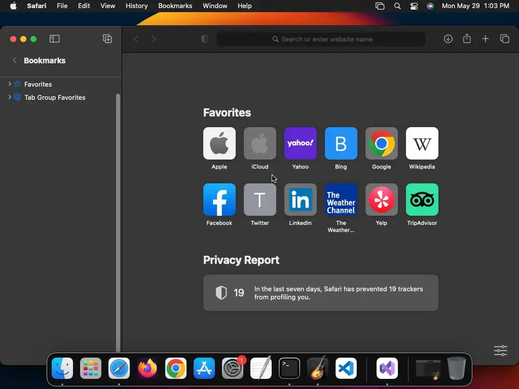Viewport: 519px width, 389px height.
Task: Click the Stage Manager menu bar icon
Action: click(x=380, y=6)
